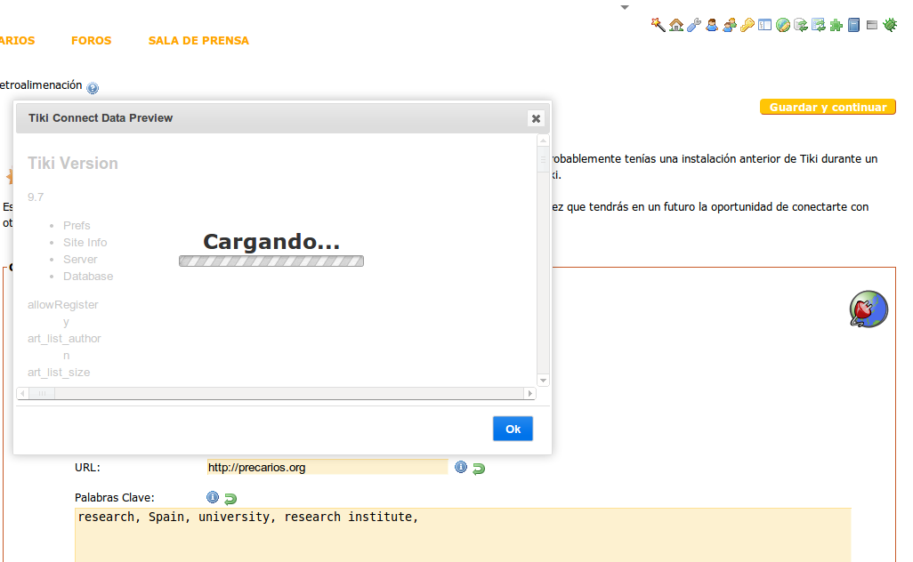Click the golden key permissions icon

click(x=747, y=25)
